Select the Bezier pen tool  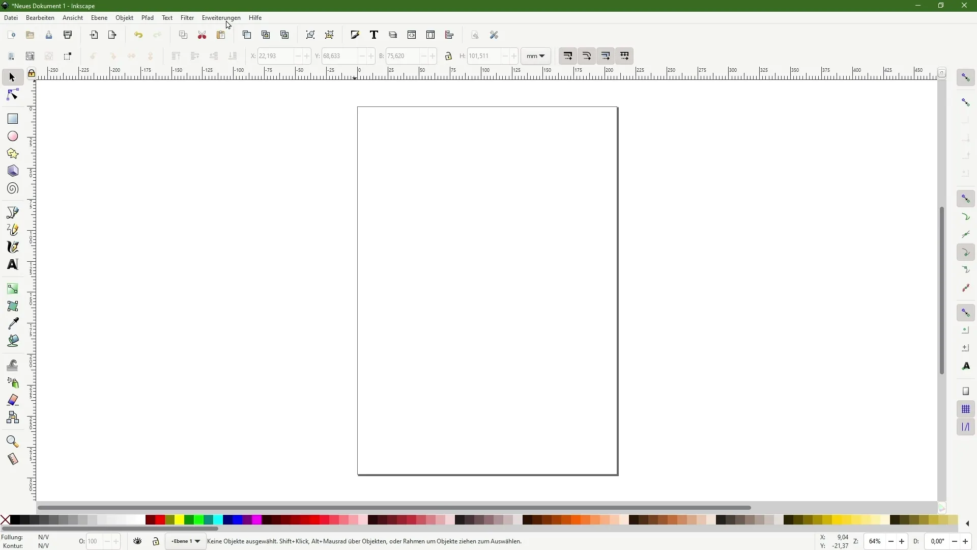pos(12,212)
